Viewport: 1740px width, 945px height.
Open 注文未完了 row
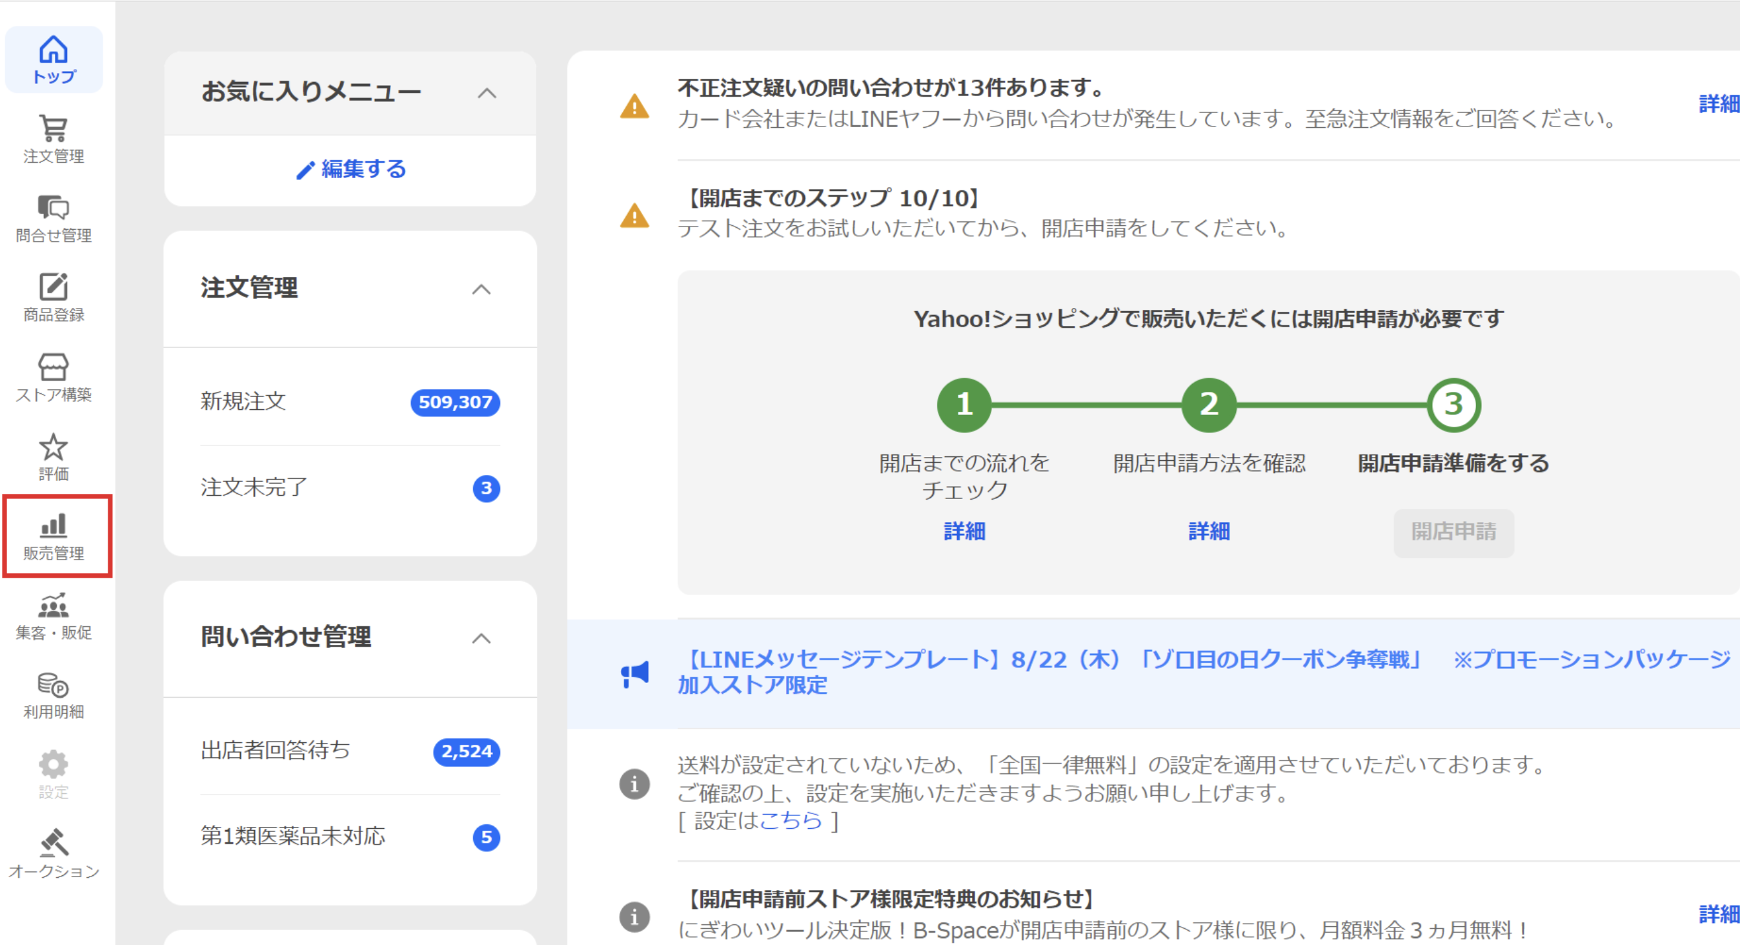point(350,488)
